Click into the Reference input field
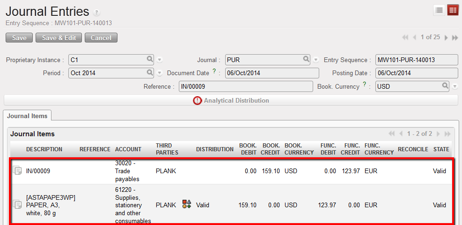Image resolution: width=462 pixels, height=225 pixels. pyautogui.click(x=246, y=86)
